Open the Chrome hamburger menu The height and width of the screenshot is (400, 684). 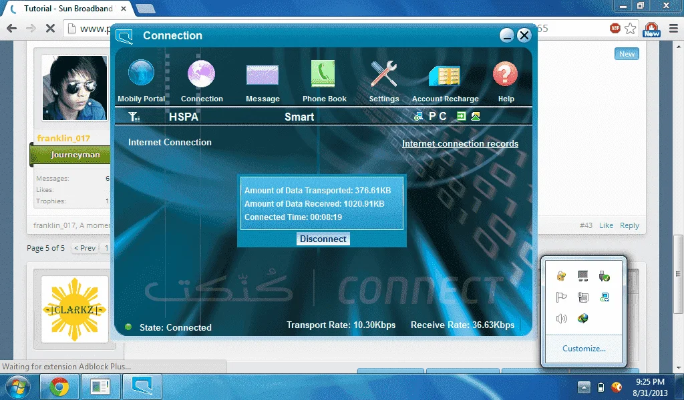click(673, 29)
